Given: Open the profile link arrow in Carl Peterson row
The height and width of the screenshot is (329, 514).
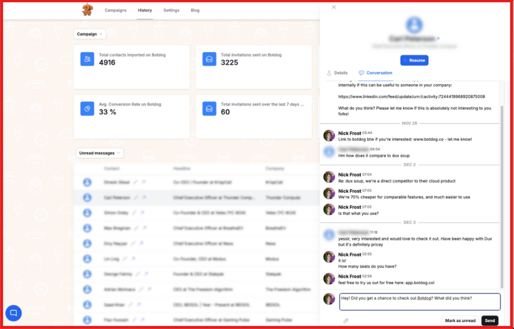Looking at the screenshot, I should pyautogui.click(x=143, y=197).
